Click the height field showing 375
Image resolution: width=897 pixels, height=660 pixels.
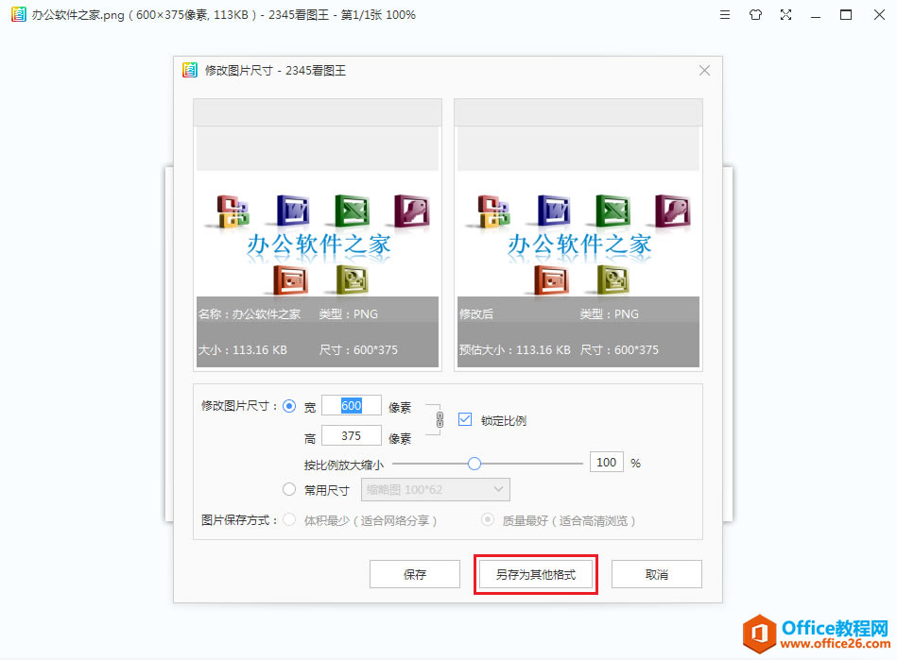352,436
